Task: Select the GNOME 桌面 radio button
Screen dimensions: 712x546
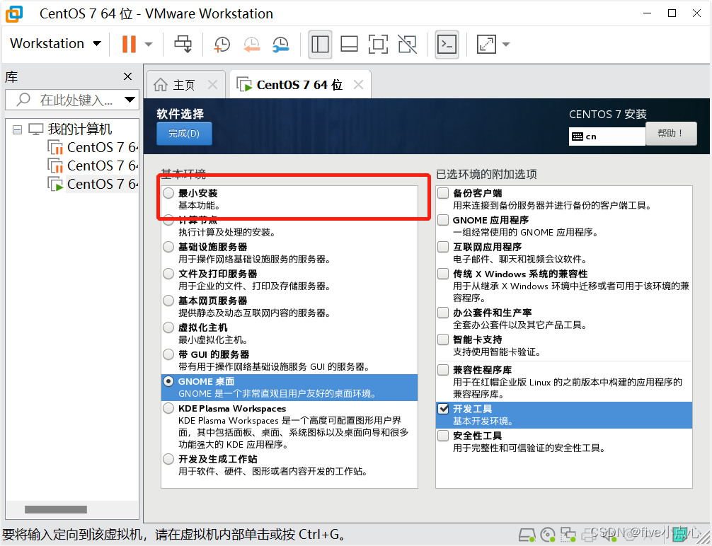Action: coord(168,381)
